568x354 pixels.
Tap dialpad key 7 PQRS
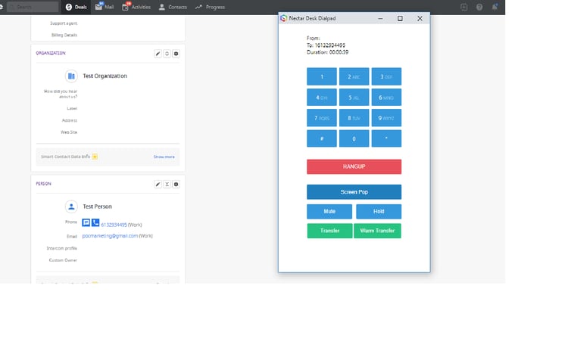322,118
